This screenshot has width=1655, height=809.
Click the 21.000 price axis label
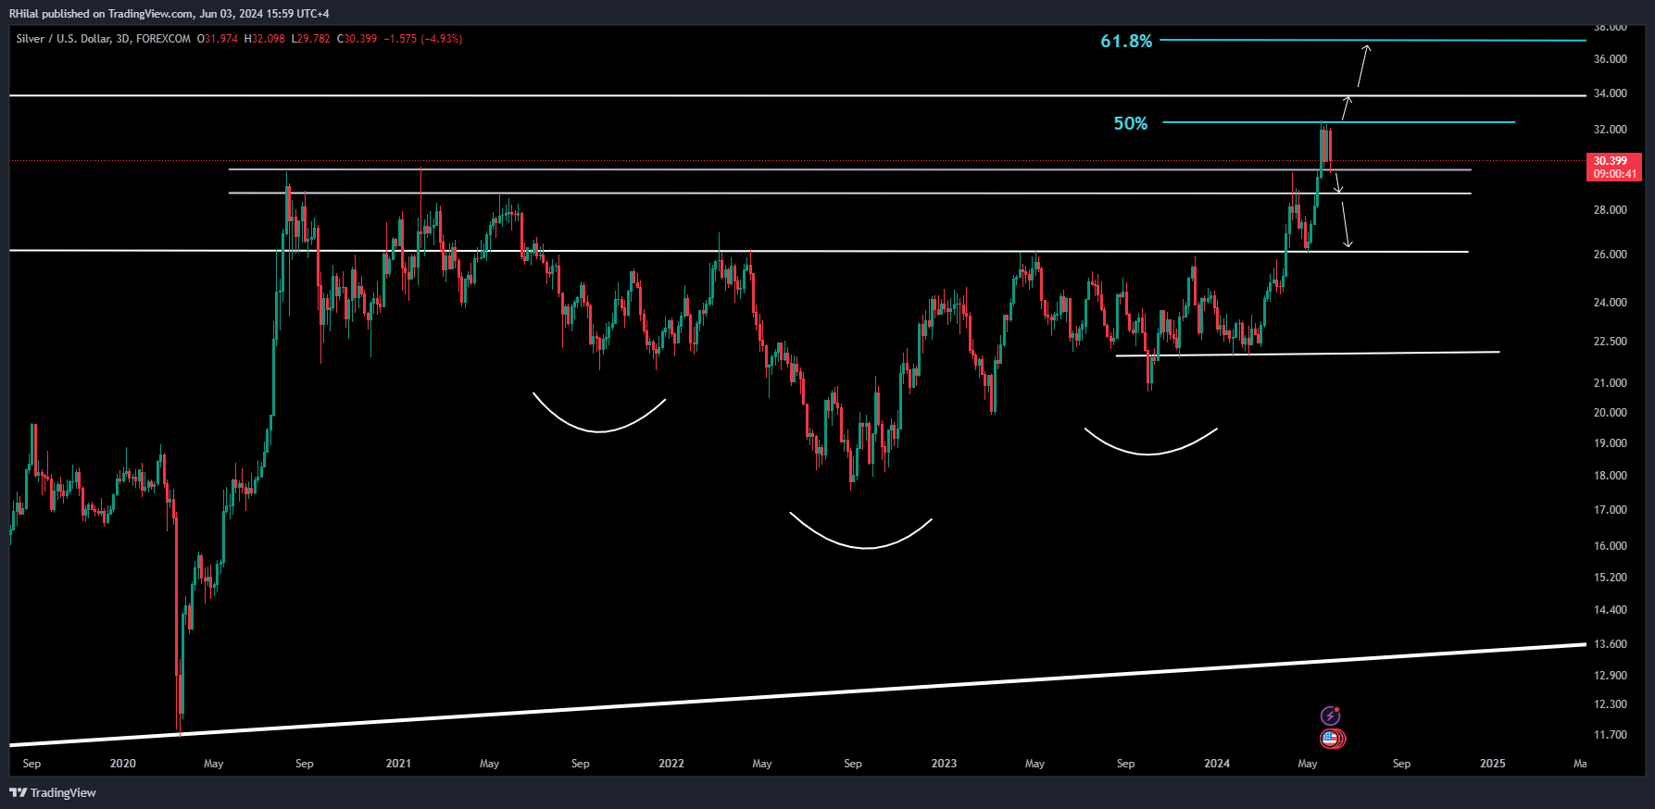pos(1611,383)
